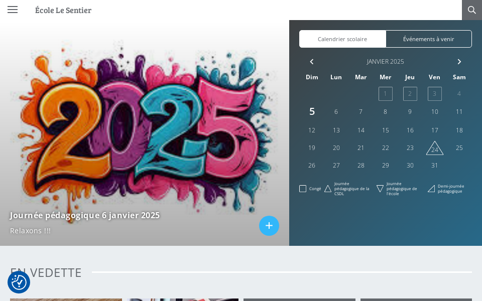Select January 1 holiday date
Viewport: 482px width, 301px height.
[x=385, y=94]
